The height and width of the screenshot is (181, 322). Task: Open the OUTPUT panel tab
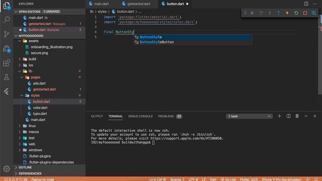coord(97,116)
